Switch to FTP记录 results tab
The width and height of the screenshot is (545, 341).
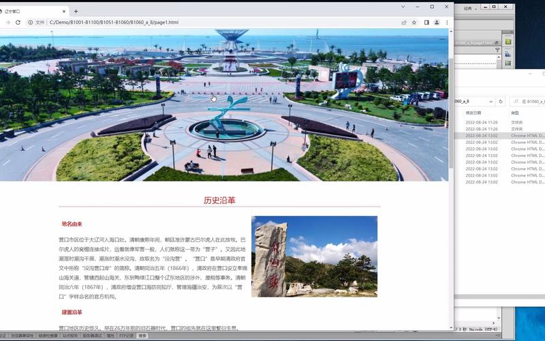click(x=126, y=336)
